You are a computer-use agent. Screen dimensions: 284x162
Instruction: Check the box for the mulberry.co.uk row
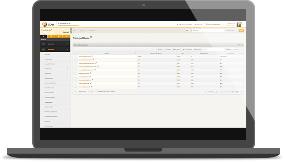tap(75, 73)
